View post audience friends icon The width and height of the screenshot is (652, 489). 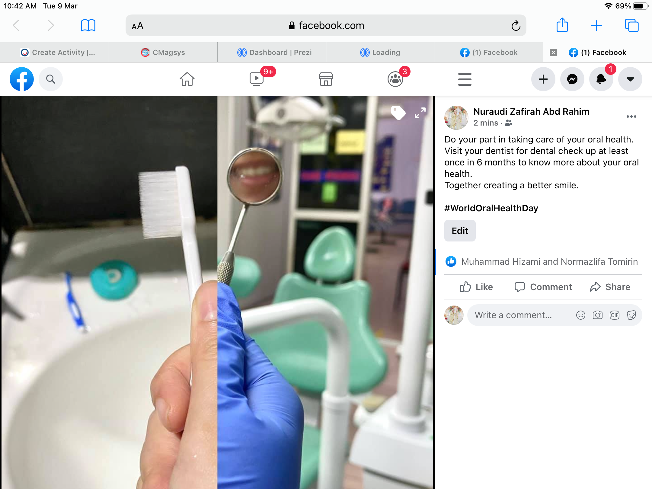509,123
